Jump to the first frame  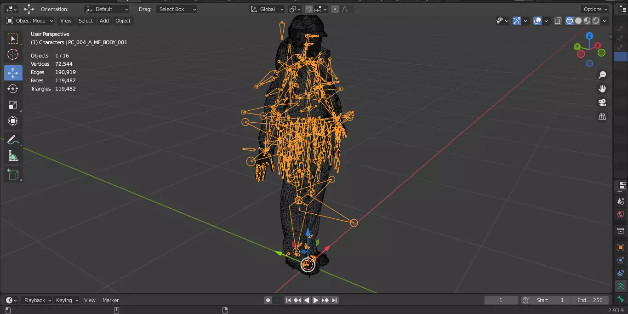[x=288, y=300]
